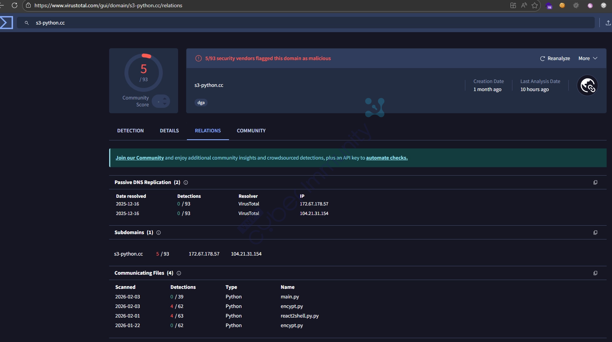Image resolution: width=612 pixels, height=342 pixels.
Task: Switch to the Detection tab
Action: [130, 131]
